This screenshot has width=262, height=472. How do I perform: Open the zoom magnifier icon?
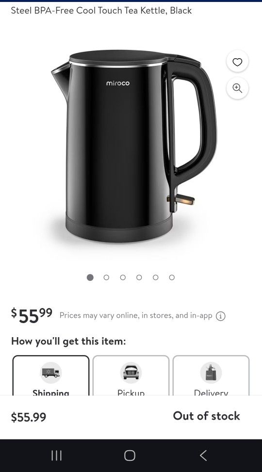coord(237,88)
